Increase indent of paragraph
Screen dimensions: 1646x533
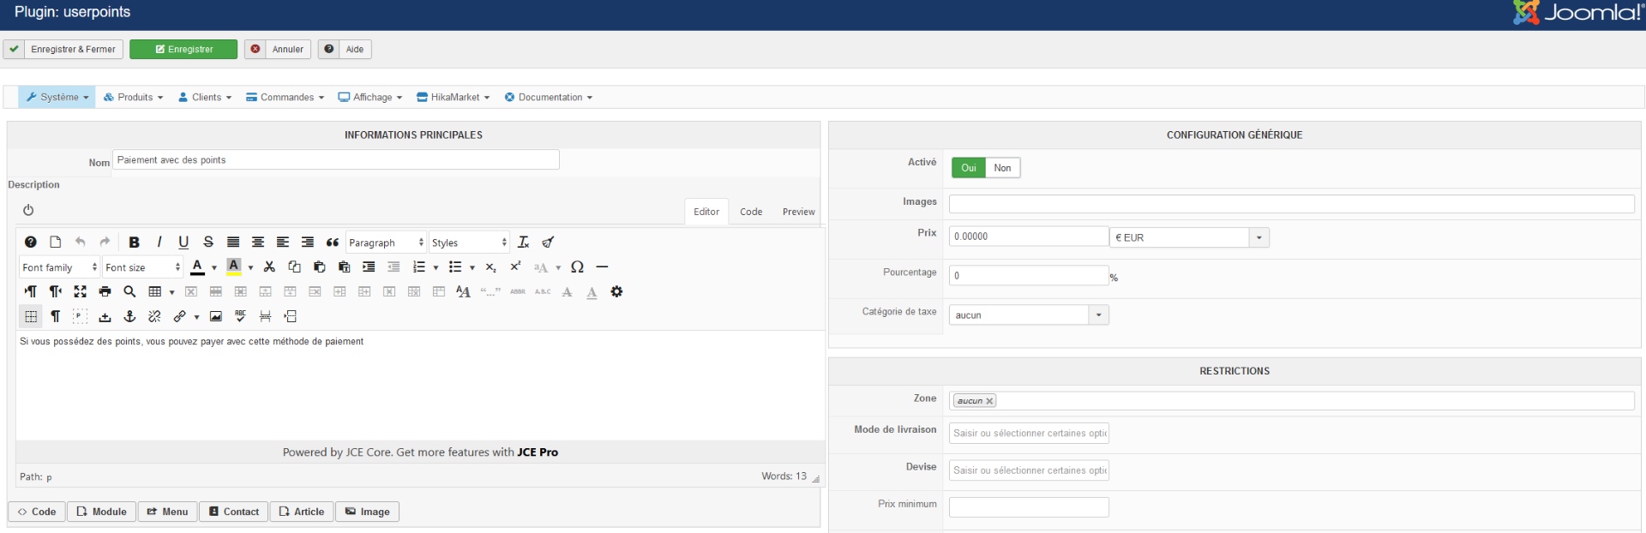(x=369, y=267)
